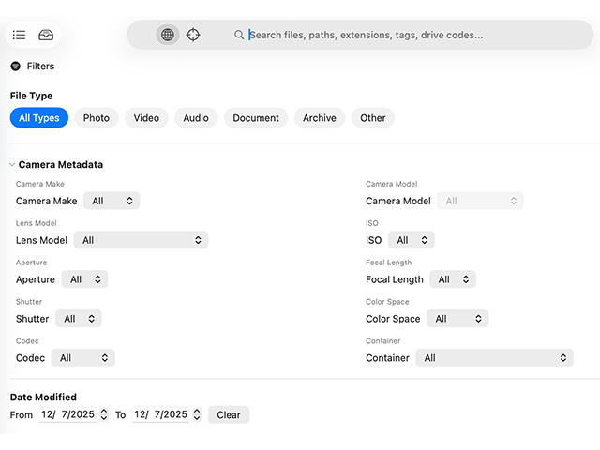Filter by Audio file type
Image resolution: width=600 pixels, height=450 pixels.
tap(196, 118)
